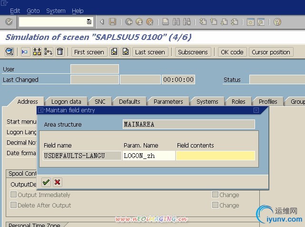This screenshot has width=305, height=227.
Task: Switch to the Logon data tab
Action: tap(66, 101)
